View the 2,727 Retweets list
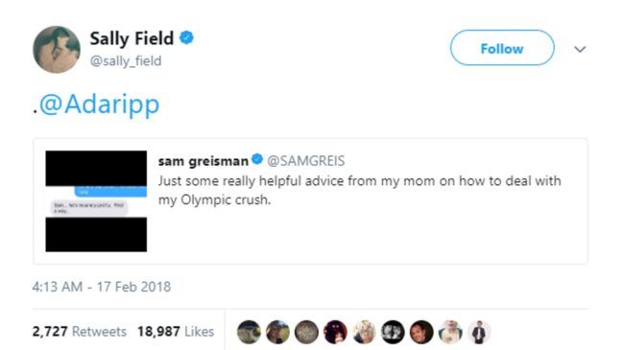The height and width of the screenshot is (350, 624). click(79, 332)
